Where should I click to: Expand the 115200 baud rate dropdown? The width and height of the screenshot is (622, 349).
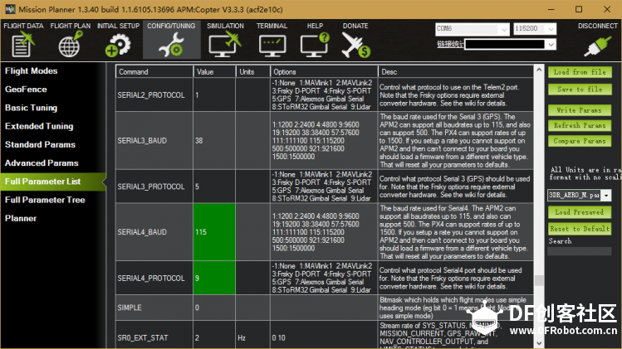[551, 29]
